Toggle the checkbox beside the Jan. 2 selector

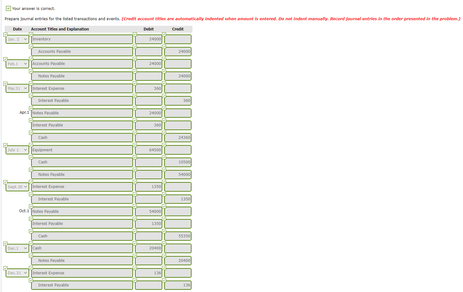(5, 34)
